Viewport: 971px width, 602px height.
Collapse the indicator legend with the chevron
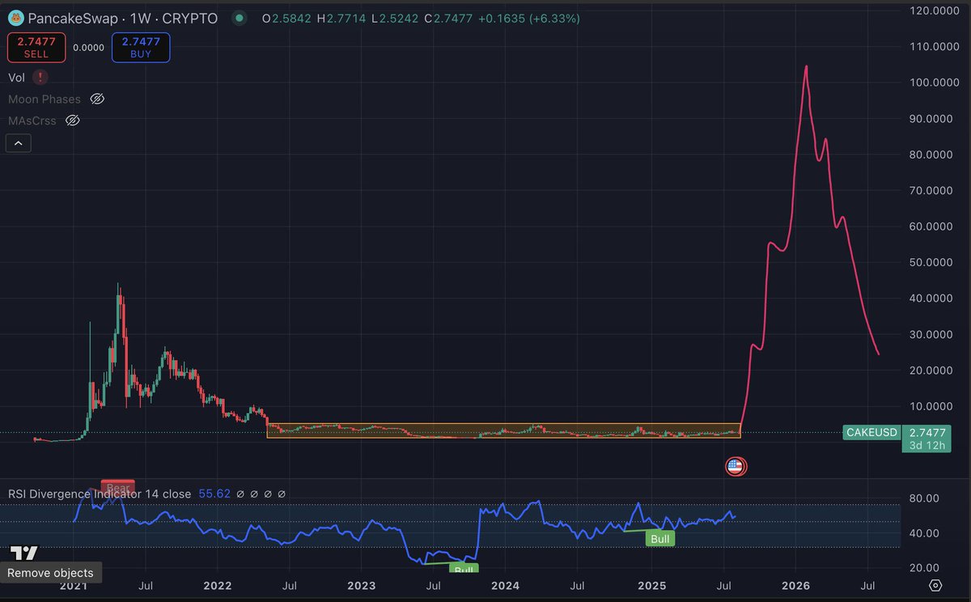(x=18, y=144)
